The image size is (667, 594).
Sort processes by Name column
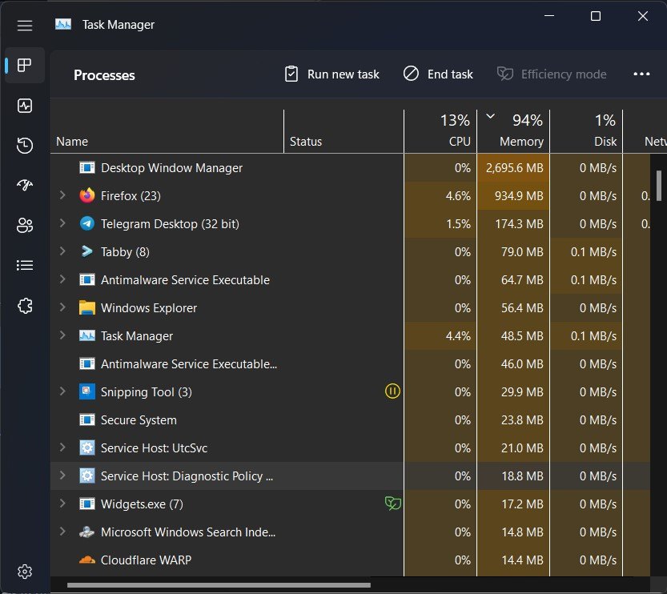click(x=167, y=131)
